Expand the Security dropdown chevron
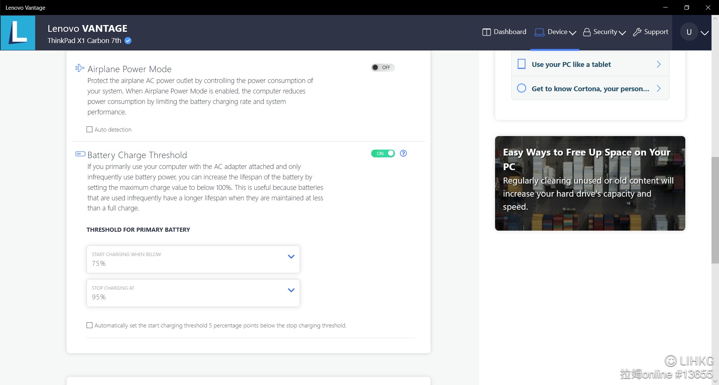 pos(622,33)
